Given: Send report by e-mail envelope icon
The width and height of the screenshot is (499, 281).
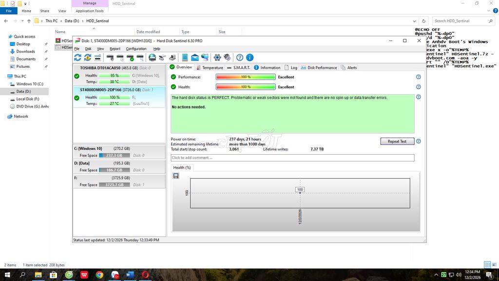Looking at the screenshot, I should 195,58.
